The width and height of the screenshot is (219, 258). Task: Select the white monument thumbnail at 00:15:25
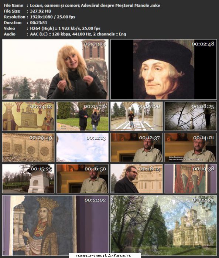[x=28, y=179]
